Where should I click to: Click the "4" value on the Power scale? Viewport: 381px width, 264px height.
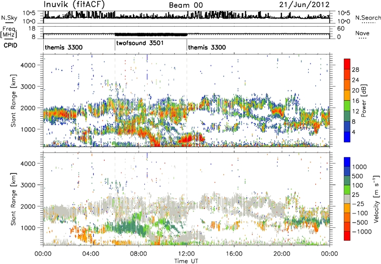coord(353,132)
